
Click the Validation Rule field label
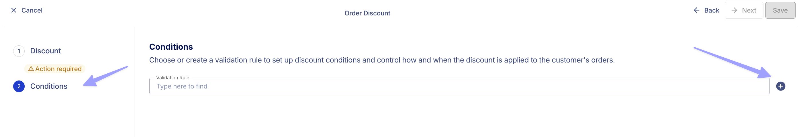click(x=173, y=78)
